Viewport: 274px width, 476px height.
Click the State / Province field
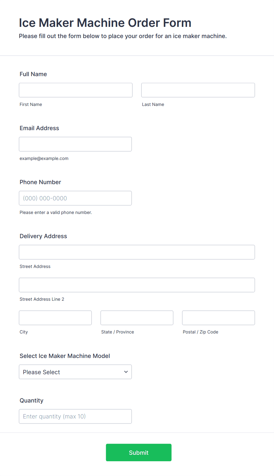click(137, 318)
